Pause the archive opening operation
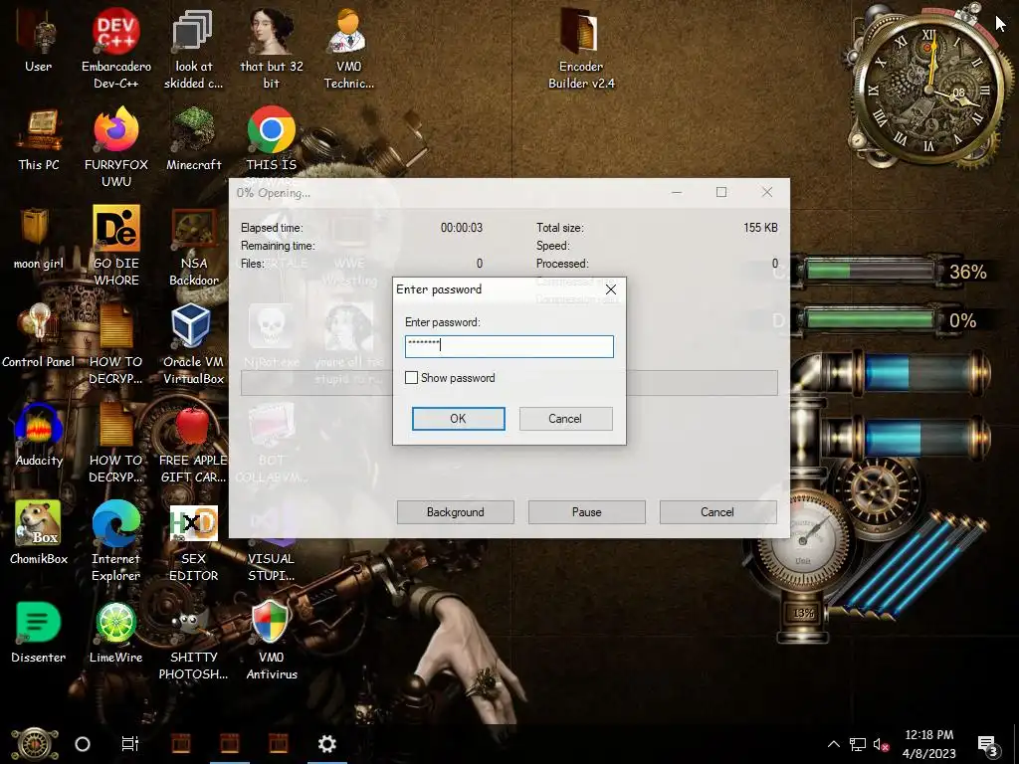Viewport: 1019px width, 764px height. point(586,512)
